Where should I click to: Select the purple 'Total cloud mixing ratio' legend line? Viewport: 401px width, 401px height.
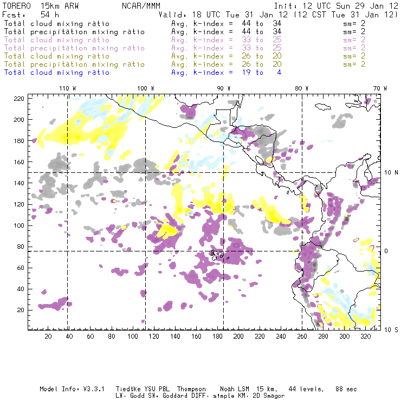pyautogui.click(x=57, y=40)
